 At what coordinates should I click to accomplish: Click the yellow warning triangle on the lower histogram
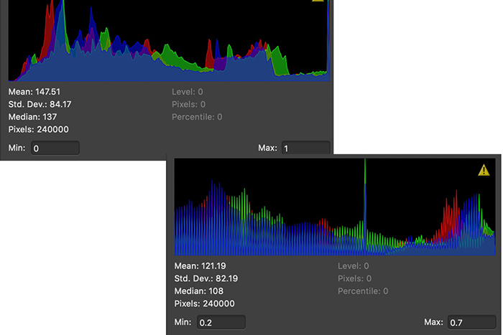[x=485, y=170]
